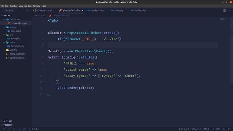The image size is (233, 131).
Task: Open Extensions view from bottom grid icon
Action: click(x=25, y=129)
